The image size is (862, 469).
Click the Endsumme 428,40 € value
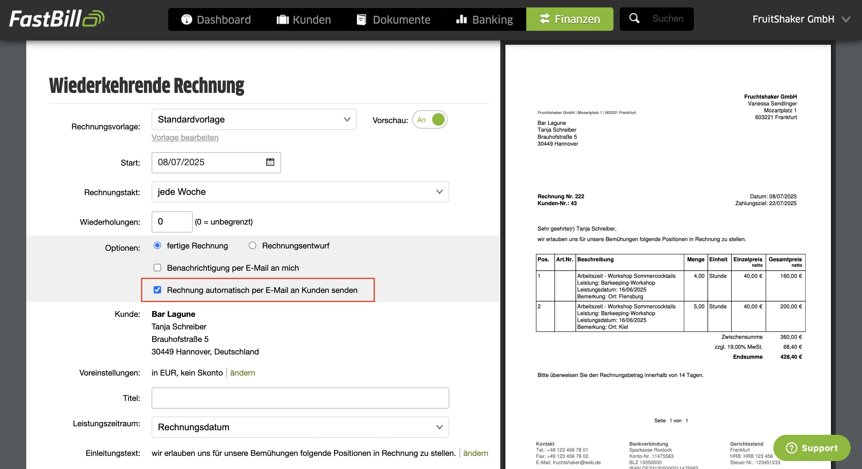(791, 357)
